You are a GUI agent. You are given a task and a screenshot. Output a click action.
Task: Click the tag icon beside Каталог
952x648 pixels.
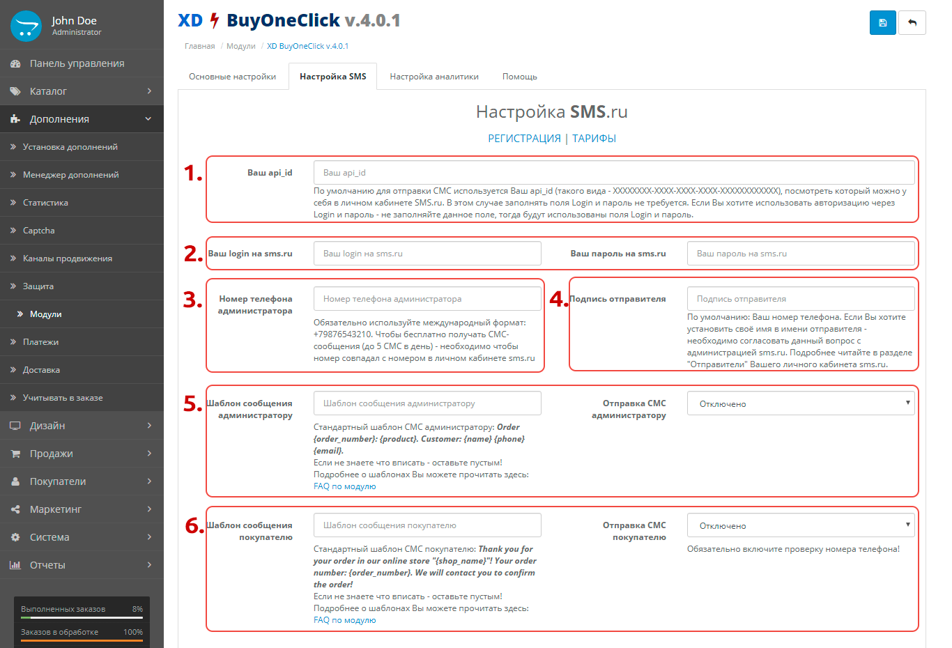point(15,91)
